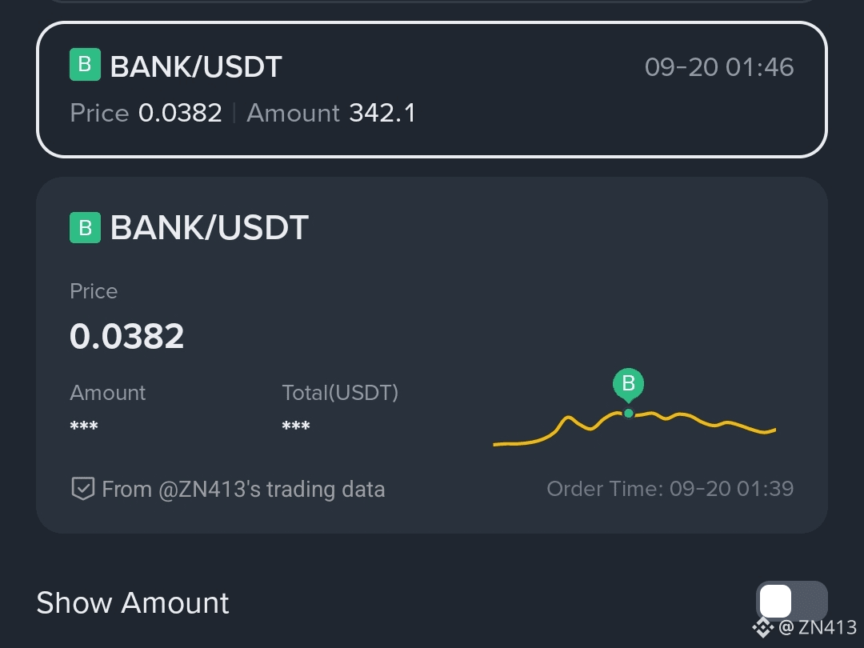864x648 pixels.
Task: Click the large BANK/USDT pair title in the share card
Action: (210, 227)
